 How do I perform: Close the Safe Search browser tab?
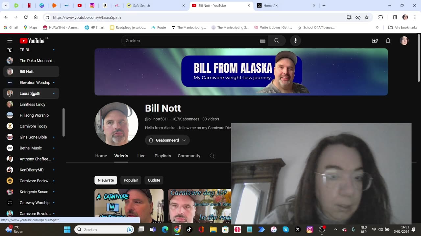[184, 6]
